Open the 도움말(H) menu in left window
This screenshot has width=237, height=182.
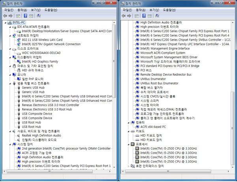[x=51, y=10]
